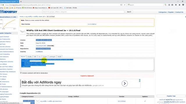The width and height of the screenshot is (186, 104).
Task: Click the site info icon in address bar
Action: tap(1, 5)
